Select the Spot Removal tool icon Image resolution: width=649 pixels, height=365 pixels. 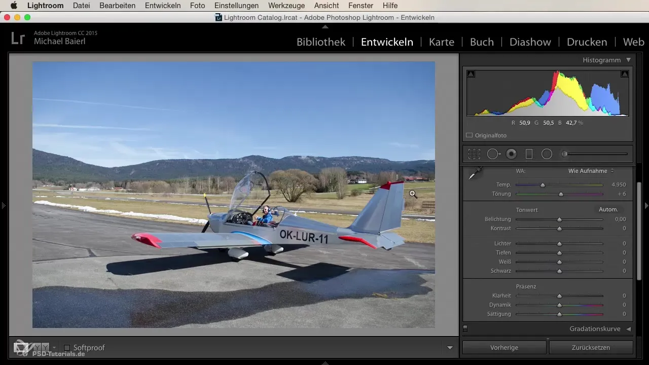pos(493,154)
